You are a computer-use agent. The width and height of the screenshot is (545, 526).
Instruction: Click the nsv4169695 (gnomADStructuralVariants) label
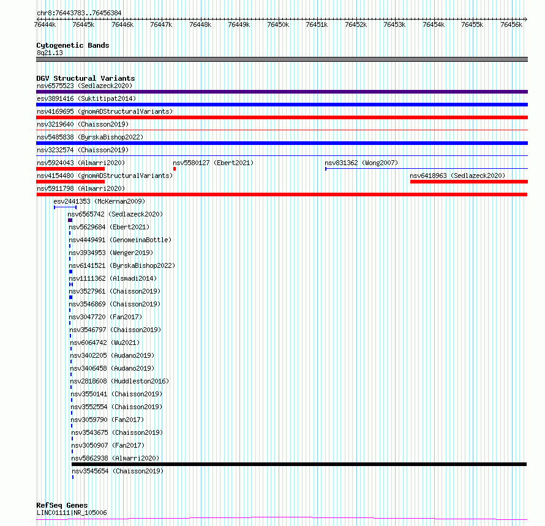pyautogui.click(x=105, y=111)
